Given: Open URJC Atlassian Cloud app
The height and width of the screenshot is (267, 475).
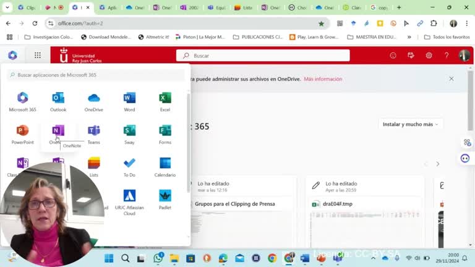Looking at the screenshot, I should click(129, 202).
